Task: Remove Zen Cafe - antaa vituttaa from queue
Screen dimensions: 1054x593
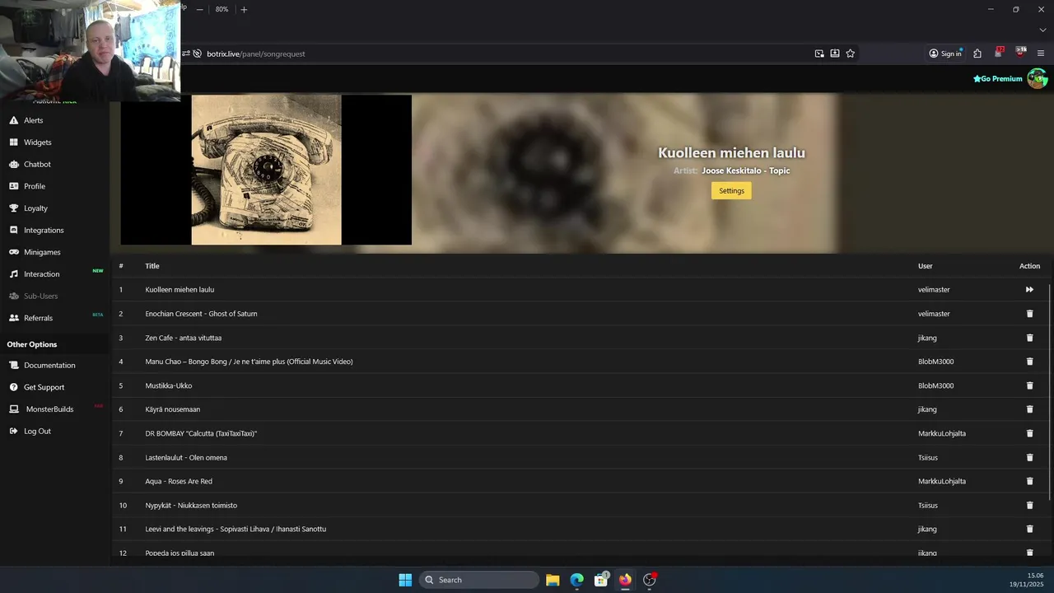Action: (1029, 338)
